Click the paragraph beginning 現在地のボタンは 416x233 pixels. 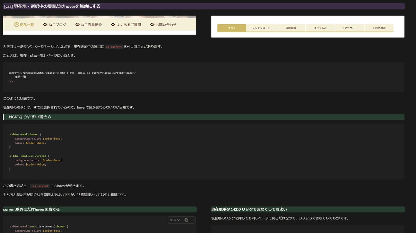(69, 107)
